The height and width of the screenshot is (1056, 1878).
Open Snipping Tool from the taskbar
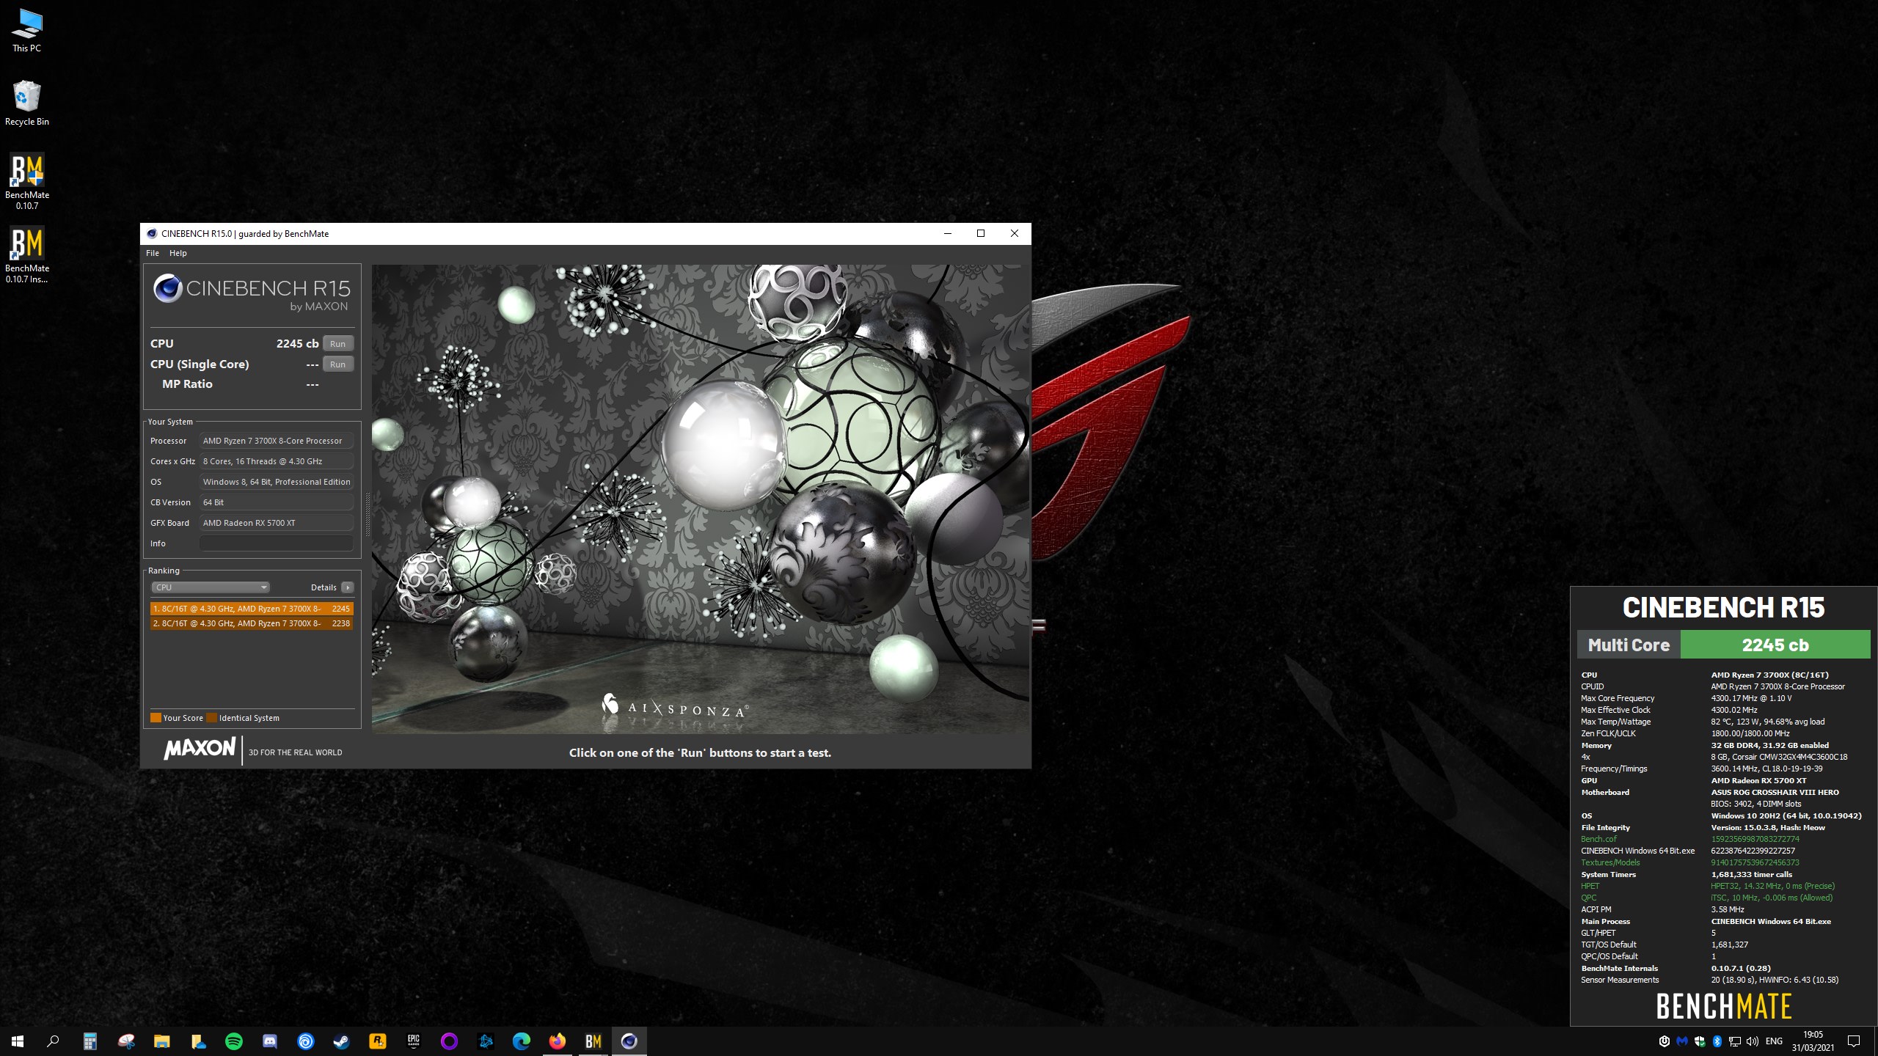coord(126,1041)
